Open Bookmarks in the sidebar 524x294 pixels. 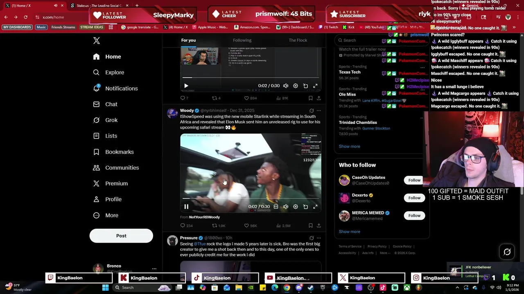[113, 151]
